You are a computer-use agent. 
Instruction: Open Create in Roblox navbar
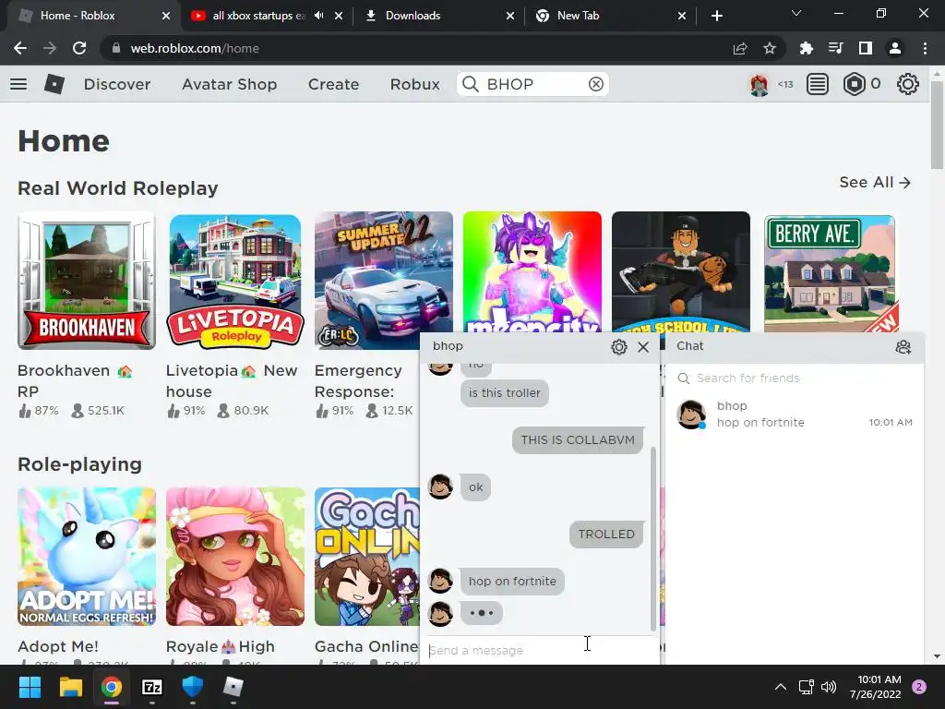[333, 84]
